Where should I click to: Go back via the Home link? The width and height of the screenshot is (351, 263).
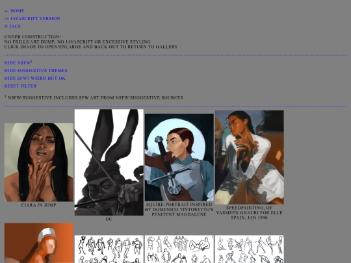pyautogui.click(x=14, y=11)
